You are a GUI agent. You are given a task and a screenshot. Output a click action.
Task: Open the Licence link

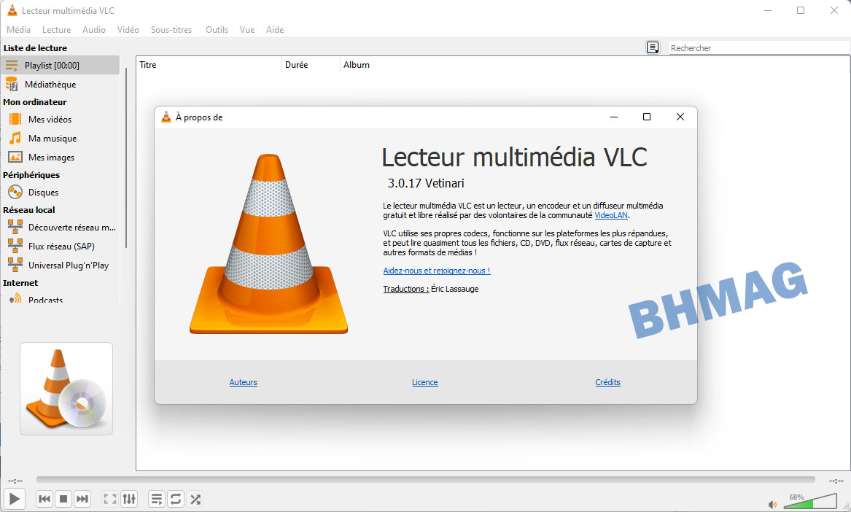425,382
